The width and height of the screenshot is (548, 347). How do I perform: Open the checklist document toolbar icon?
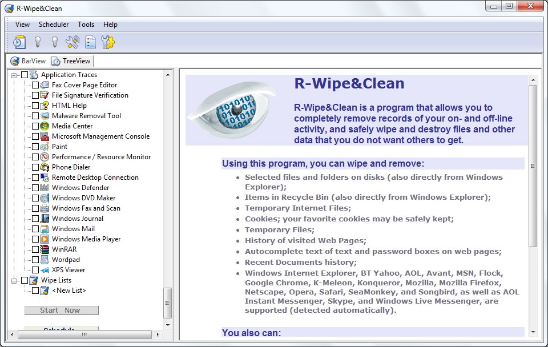pos(90,42)
